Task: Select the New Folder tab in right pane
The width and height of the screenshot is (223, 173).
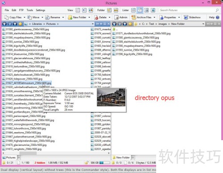Action: 121,157
